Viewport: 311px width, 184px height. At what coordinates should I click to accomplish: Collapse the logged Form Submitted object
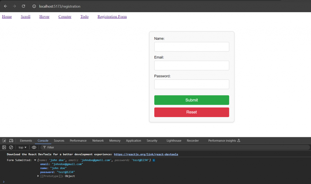pyautogui.click(x=35, y=160)
